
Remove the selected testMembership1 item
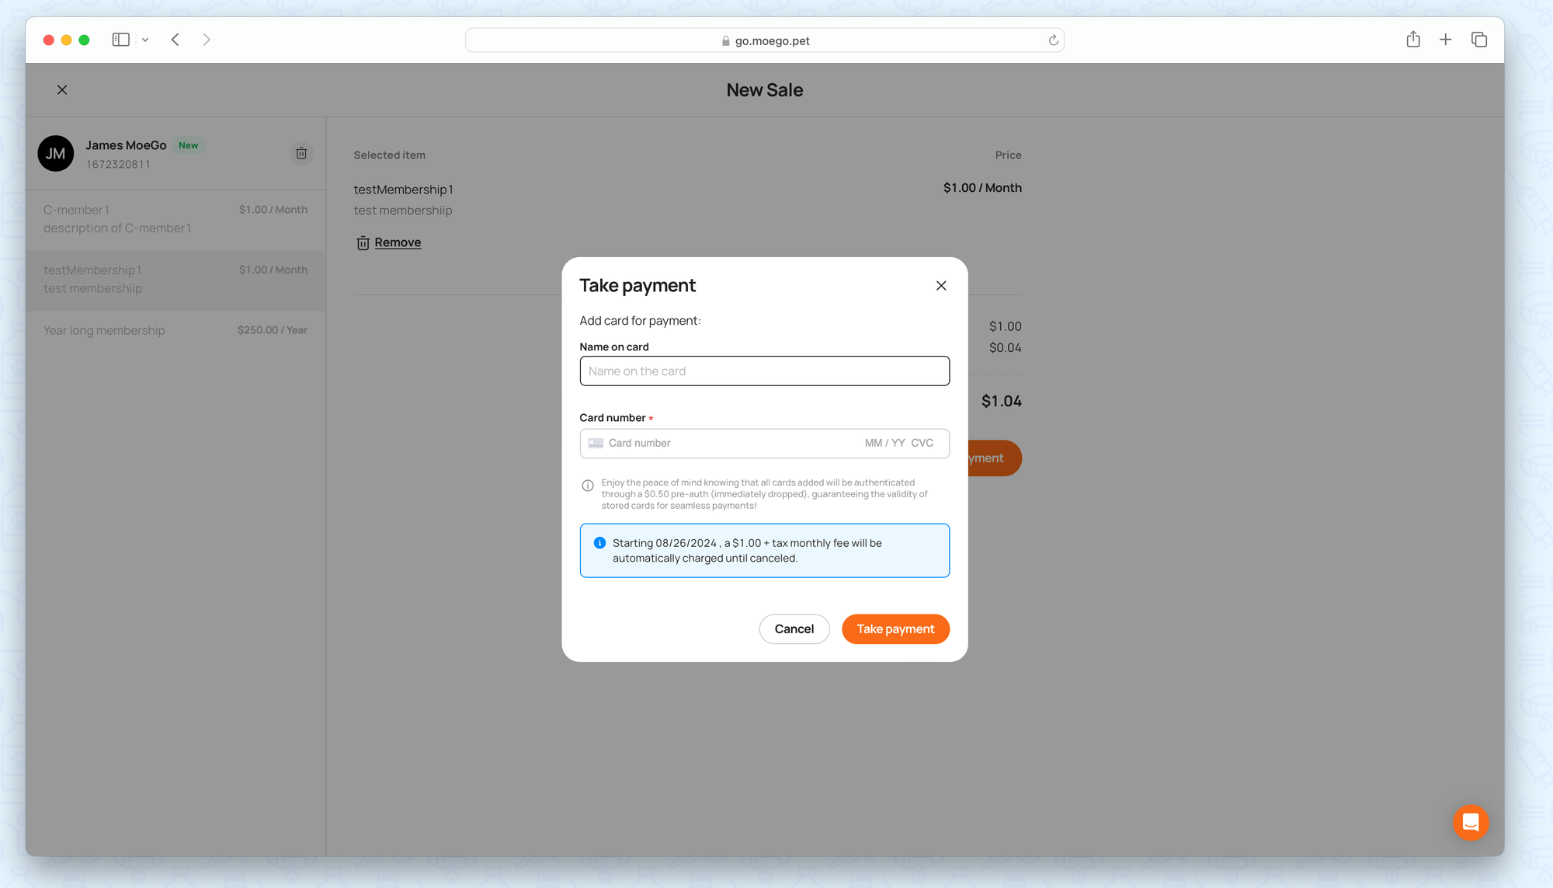pyautogui.click(x=397, y=242)
